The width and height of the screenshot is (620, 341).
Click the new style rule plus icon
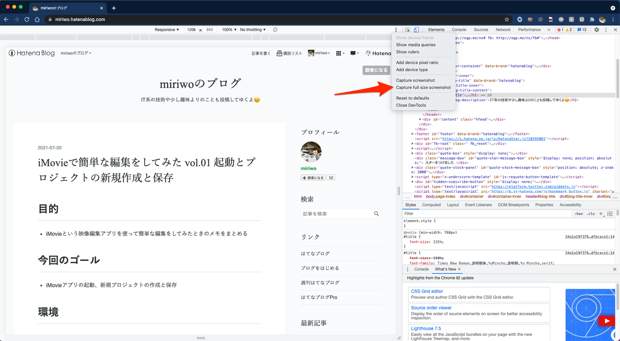601,213
